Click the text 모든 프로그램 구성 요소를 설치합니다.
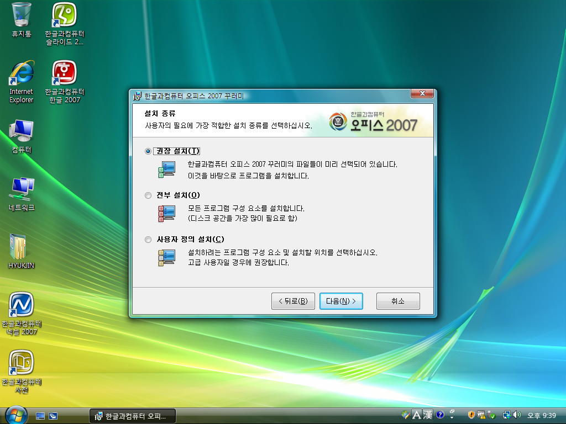Image resolution: width=566 pixels, height=424 pixels. coord(246,208)
